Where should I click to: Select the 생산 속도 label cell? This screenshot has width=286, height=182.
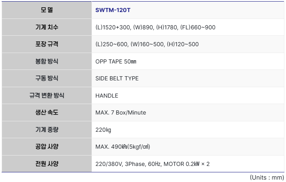(x=47, y=112)
